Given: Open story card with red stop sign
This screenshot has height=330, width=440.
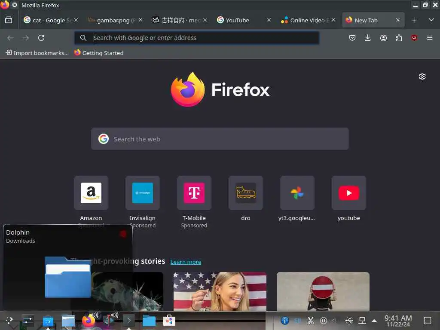Looking at the screenshot, I should click(323, 291).
